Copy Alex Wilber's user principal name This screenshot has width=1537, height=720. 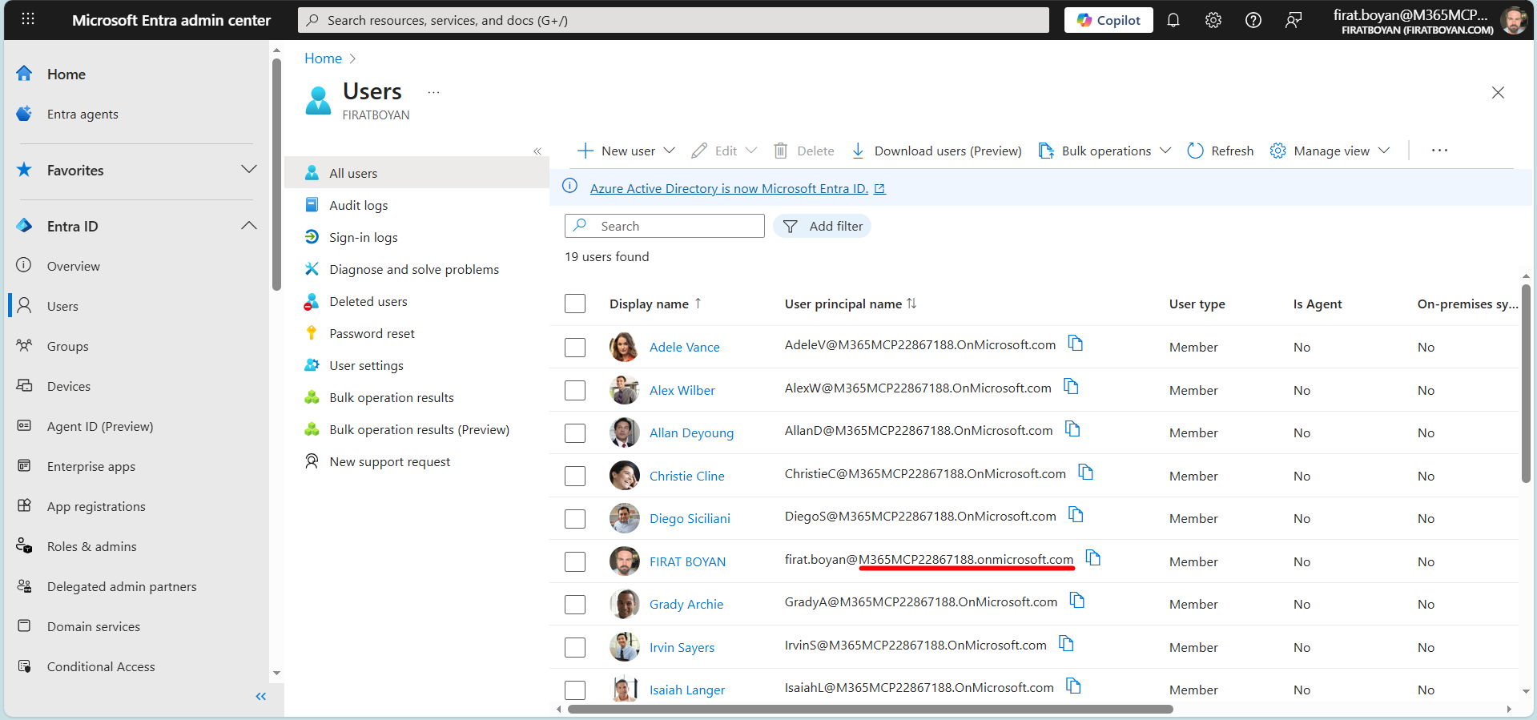tap(1071, 387)
